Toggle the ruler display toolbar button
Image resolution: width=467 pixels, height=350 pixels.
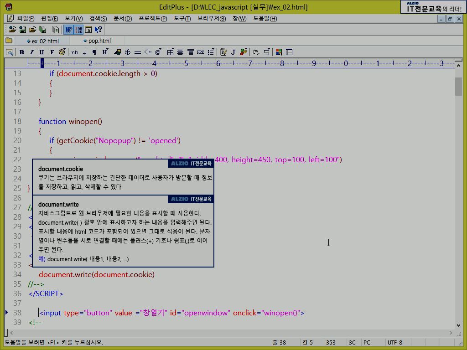pos(88,30)
